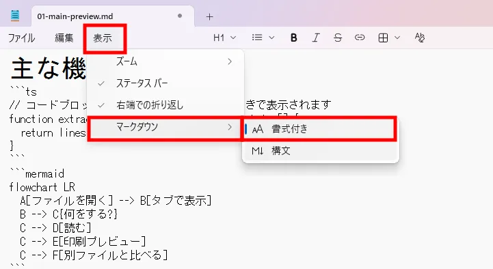Click the line B --> C{何をする?}

click(68, 214)
